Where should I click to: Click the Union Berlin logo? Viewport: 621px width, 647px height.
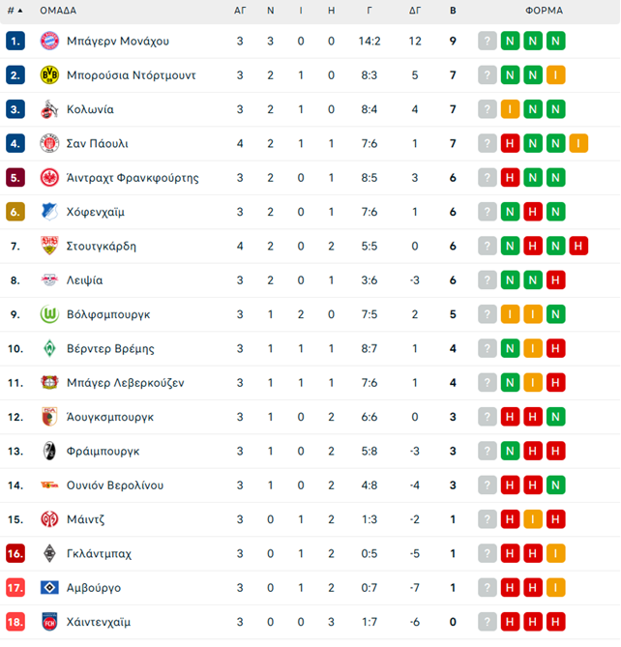(x=49, y=485)
